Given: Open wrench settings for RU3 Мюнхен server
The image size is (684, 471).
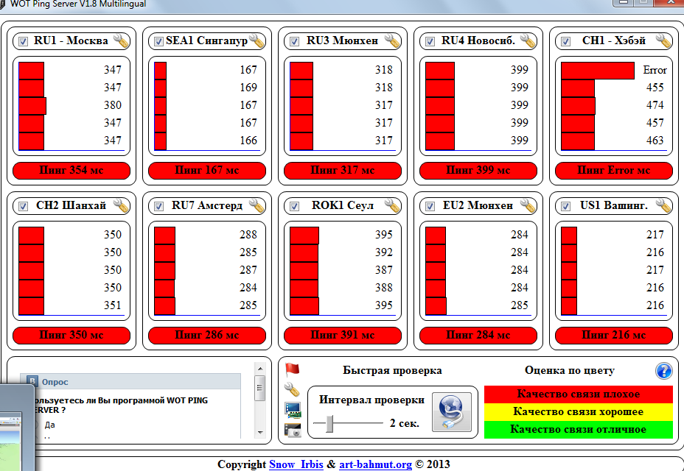Looking at the screenshot, I should click(392, 41).
